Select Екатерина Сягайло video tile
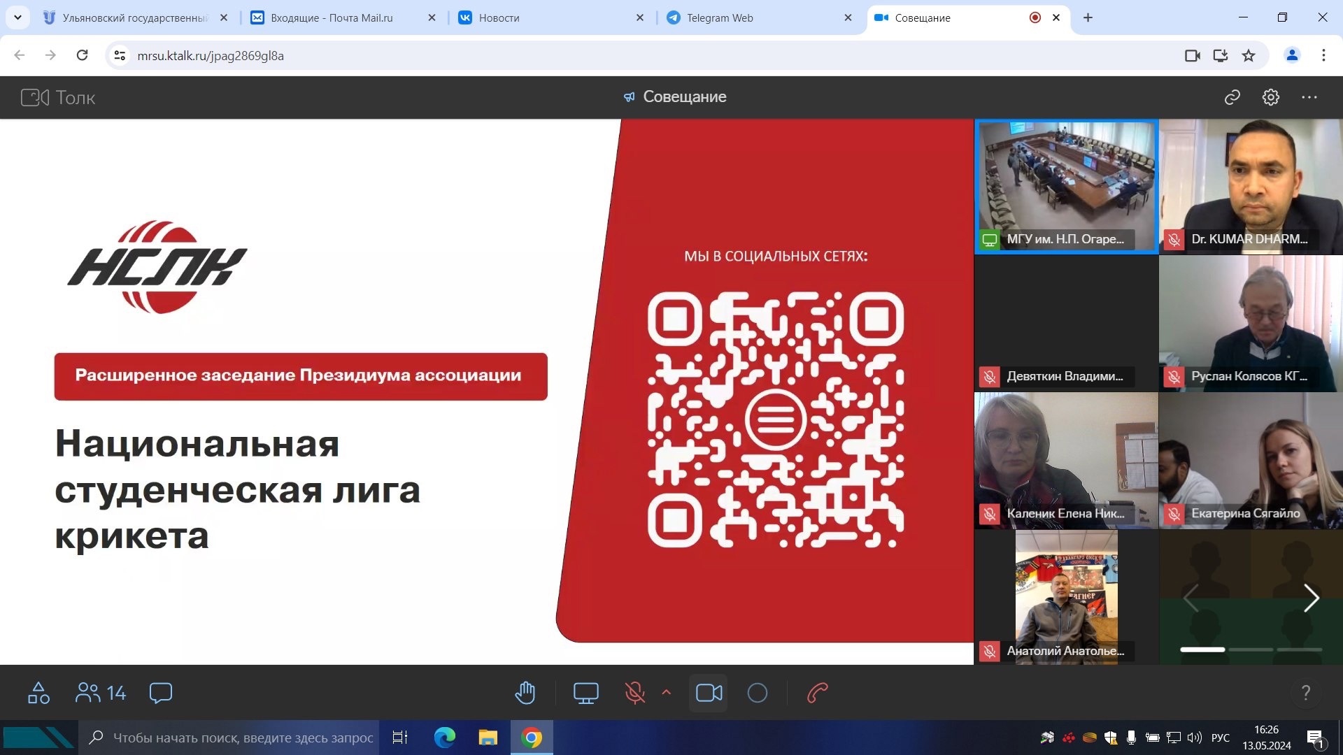Screen dimensions: 1343x755 point(1251,461)
